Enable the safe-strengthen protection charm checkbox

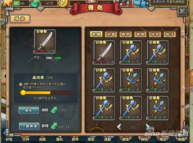[x=21, y=84]
